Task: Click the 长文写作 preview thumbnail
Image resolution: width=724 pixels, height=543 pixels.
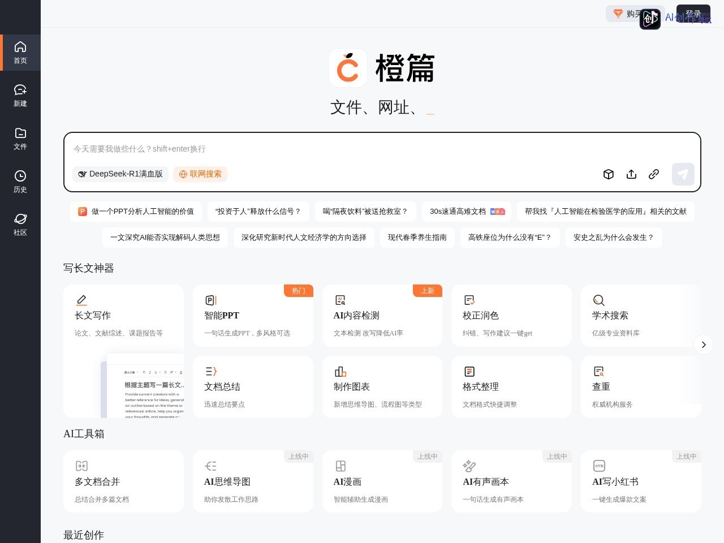Action: (143, 386)
